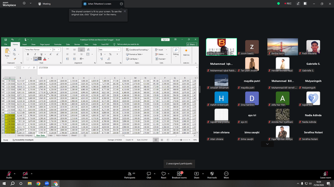
Task: Click the green encryption shield icon
Action: pyautogui.click(x=278, y=4)
